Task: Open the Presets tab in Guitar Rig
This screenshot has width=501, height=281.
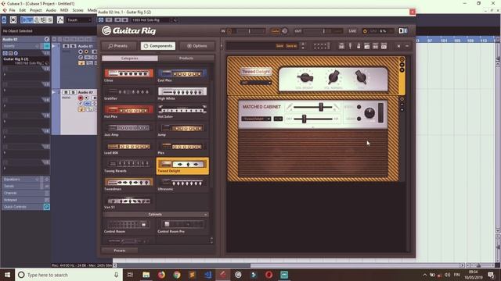Action: pos(118,46)
